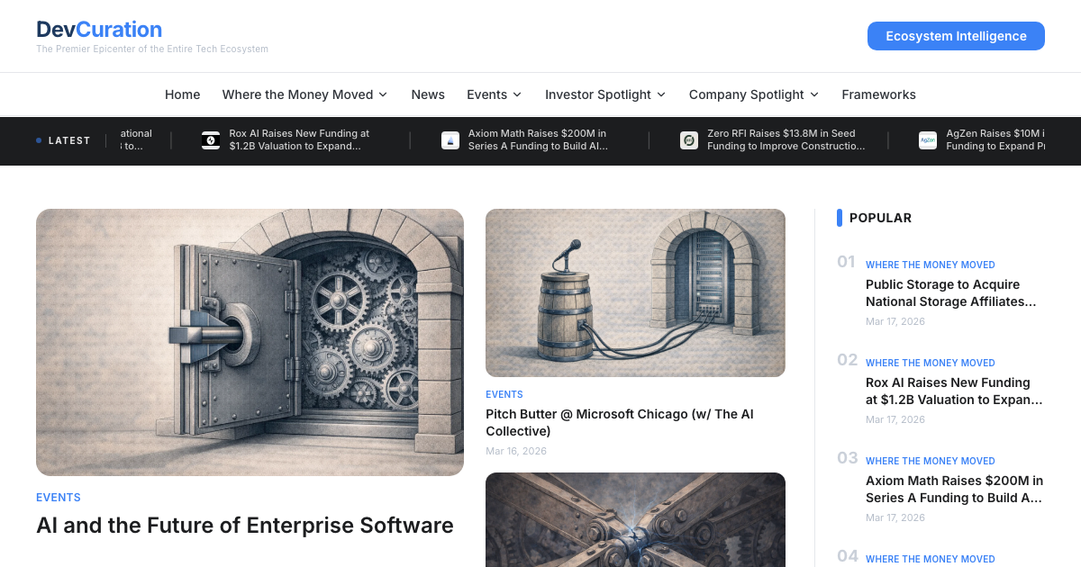This screenshot has width=1081, height=567.
Task: Go to the Frameworks nav item
Action: (x=878, y=94)
